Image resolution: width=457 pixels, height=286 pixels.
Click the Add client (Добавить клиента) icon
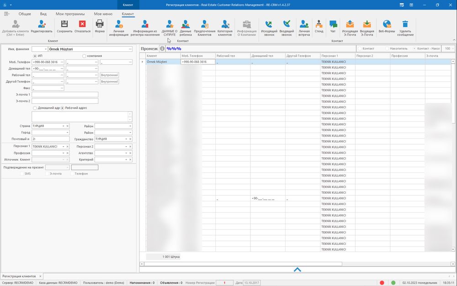pyautogui.click(x=16, y=24)
